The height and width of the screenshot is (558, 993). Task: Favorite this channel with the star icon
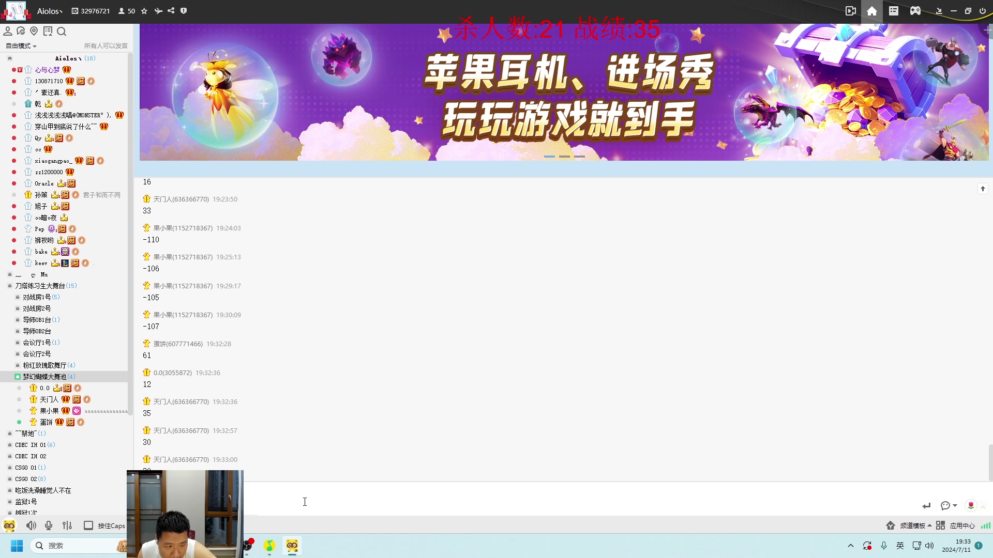pos(144,11)
